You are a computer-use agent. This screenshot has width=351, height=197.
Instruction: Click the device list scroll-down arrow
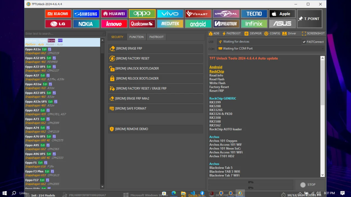102,187
